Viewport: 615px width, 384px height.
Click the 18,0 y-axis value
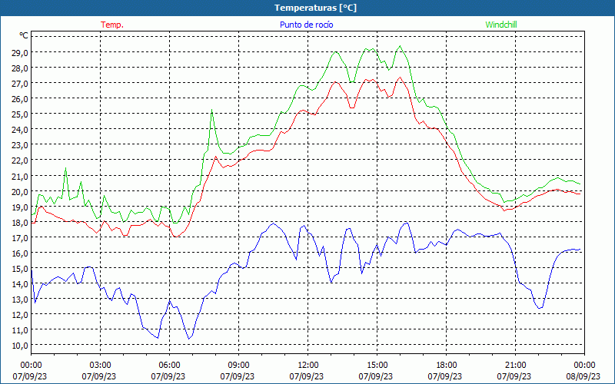(20, 222)
